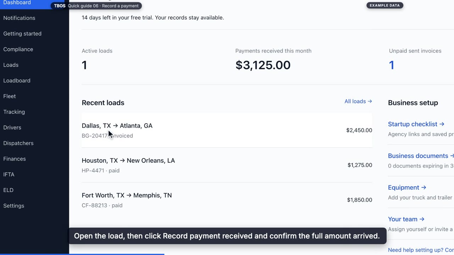This screenshot has width=454, height=255.
Task: Open the Houston to New Orleans load
Action: point(227,165)
